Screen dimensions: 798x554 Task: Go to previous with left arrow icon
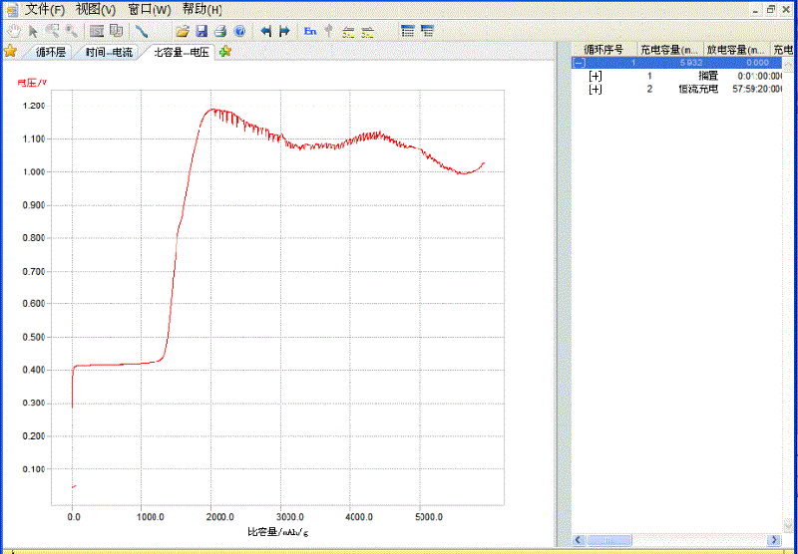[x=266, y=31]
